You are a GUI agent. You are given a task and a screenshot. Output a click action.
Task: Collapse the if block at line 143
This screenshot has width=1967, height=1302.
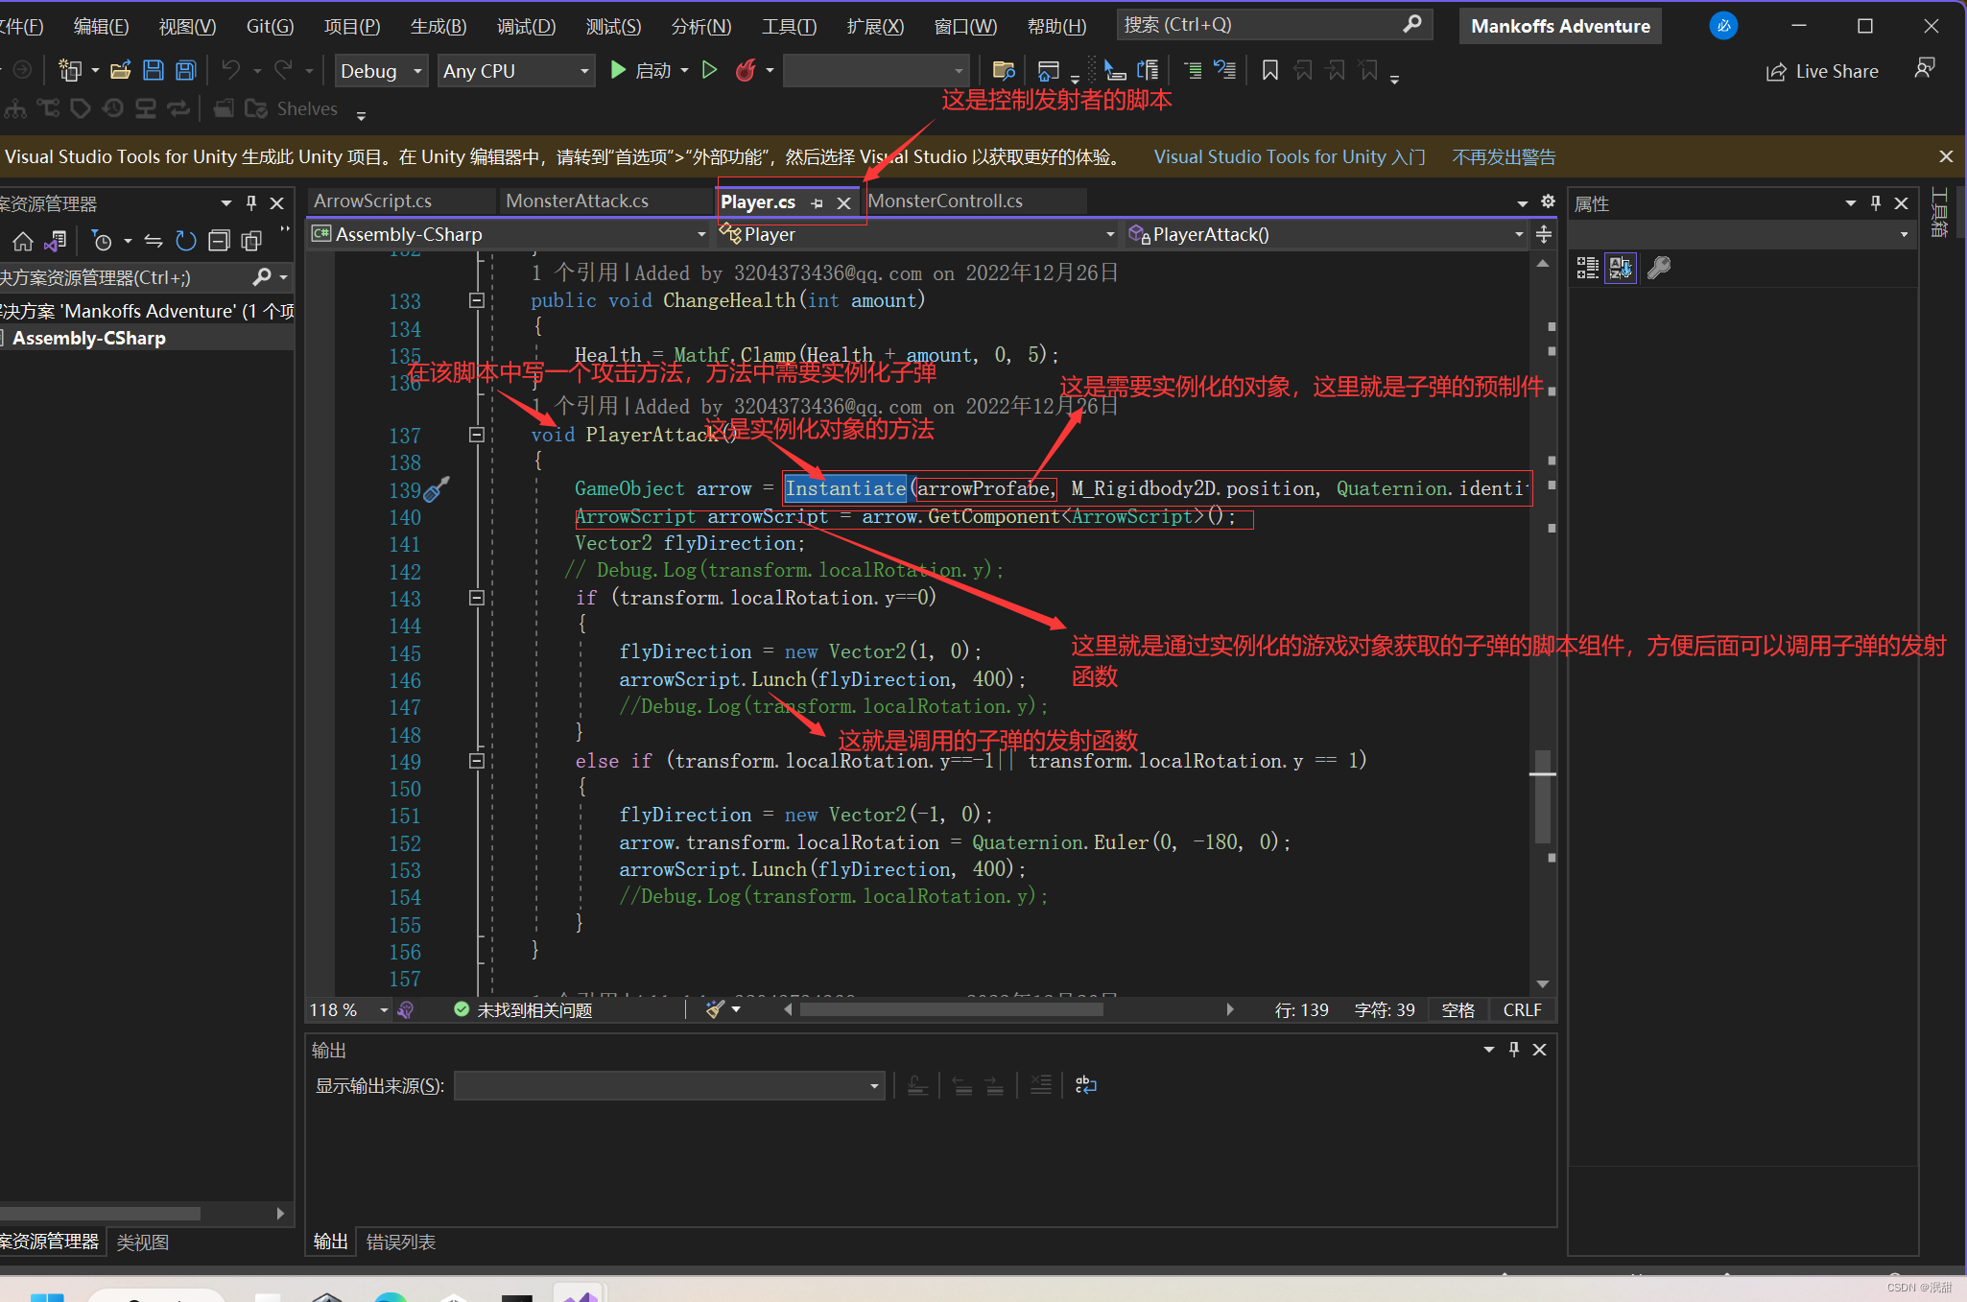(476, 598)
